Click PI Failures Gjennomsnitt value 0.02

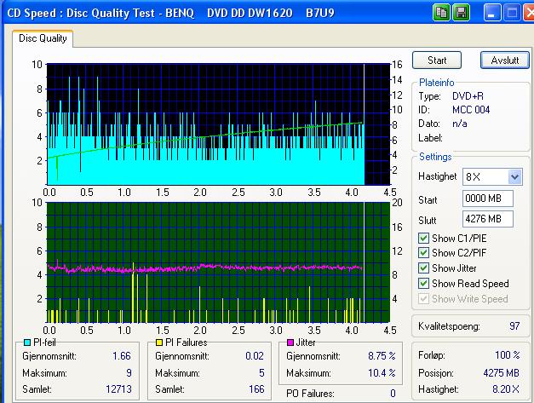tap(255, 356)
